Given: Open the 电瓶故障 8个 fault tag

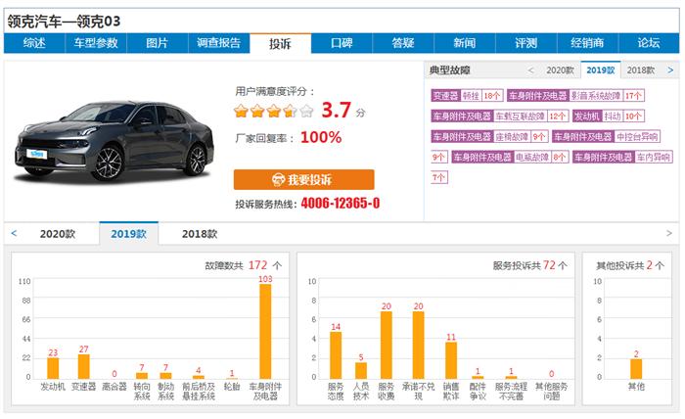Looking at the screenshot, I should click(x=510, y=158).
